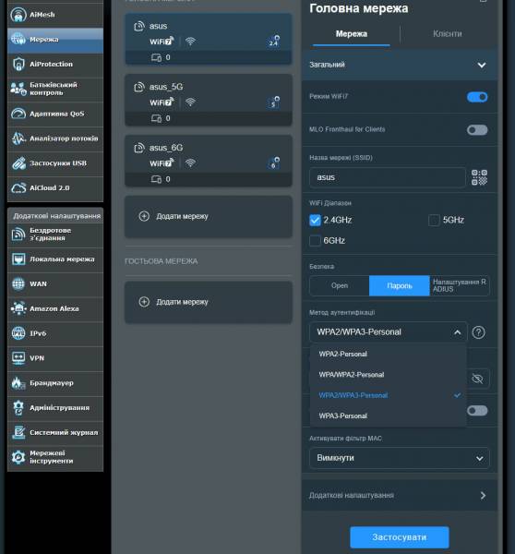The width and height of the screenshot is (515, 554).
Task: Check the 5GHz band checkbox
Action: click(x=434, y=220)
